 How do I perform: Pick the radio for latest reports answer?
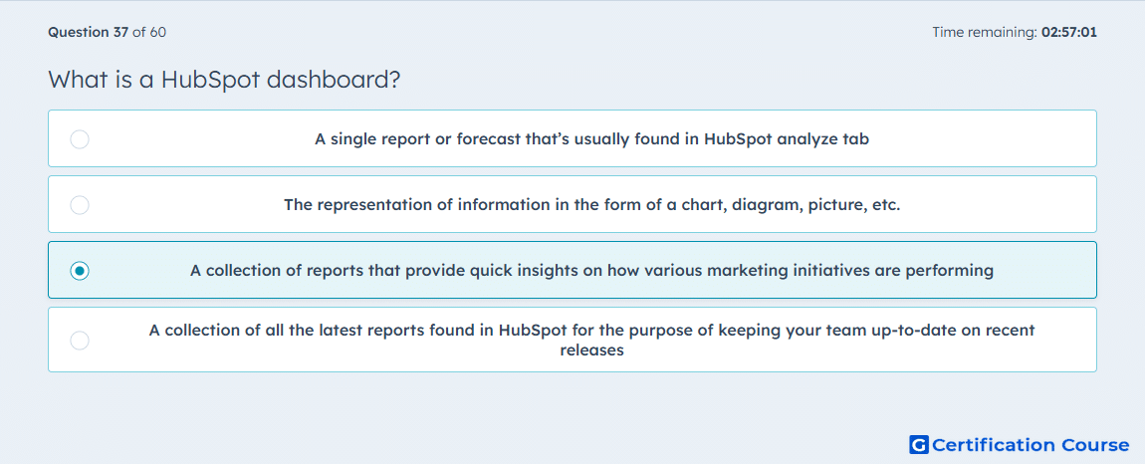[80, 340]
